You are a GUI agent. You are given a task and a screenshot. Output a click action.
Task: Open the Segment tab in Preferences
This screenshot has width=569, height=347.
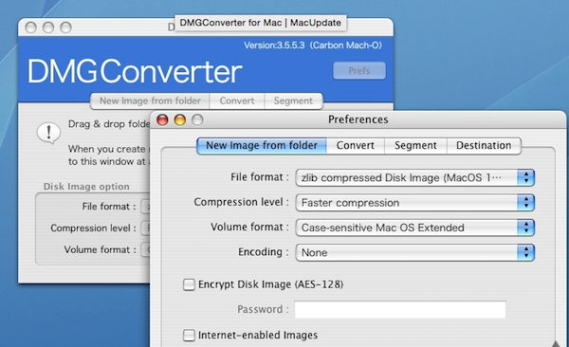(x=415, y=146)
